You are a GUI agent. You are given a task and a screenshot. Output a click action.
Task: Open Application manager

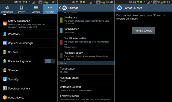(x=29, y=43)
